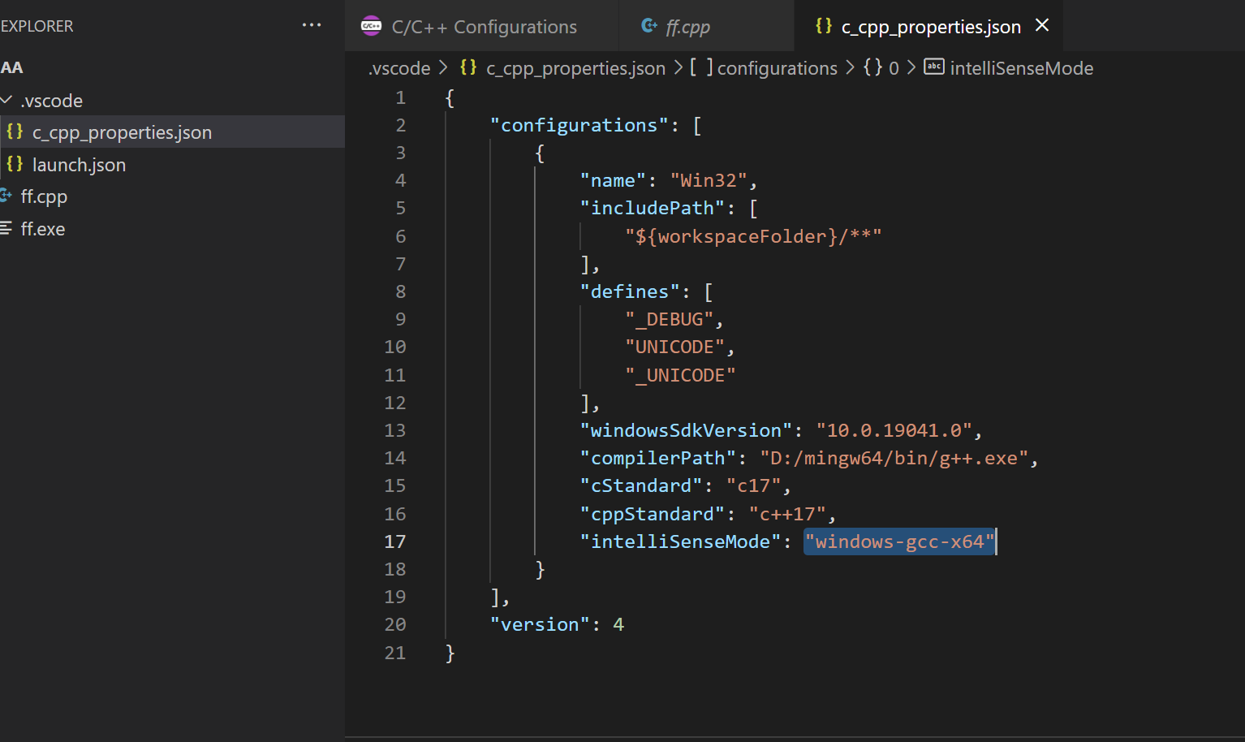Click the C++ icon on the ff.cpp tab

[x=648, y=25]
